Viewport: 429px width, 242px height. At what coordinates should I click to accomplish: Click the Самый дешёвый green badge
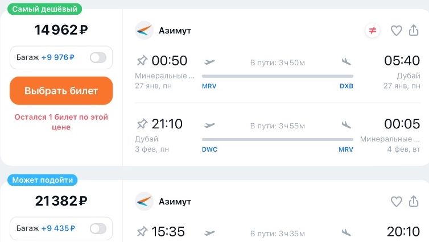click(44, 9)
